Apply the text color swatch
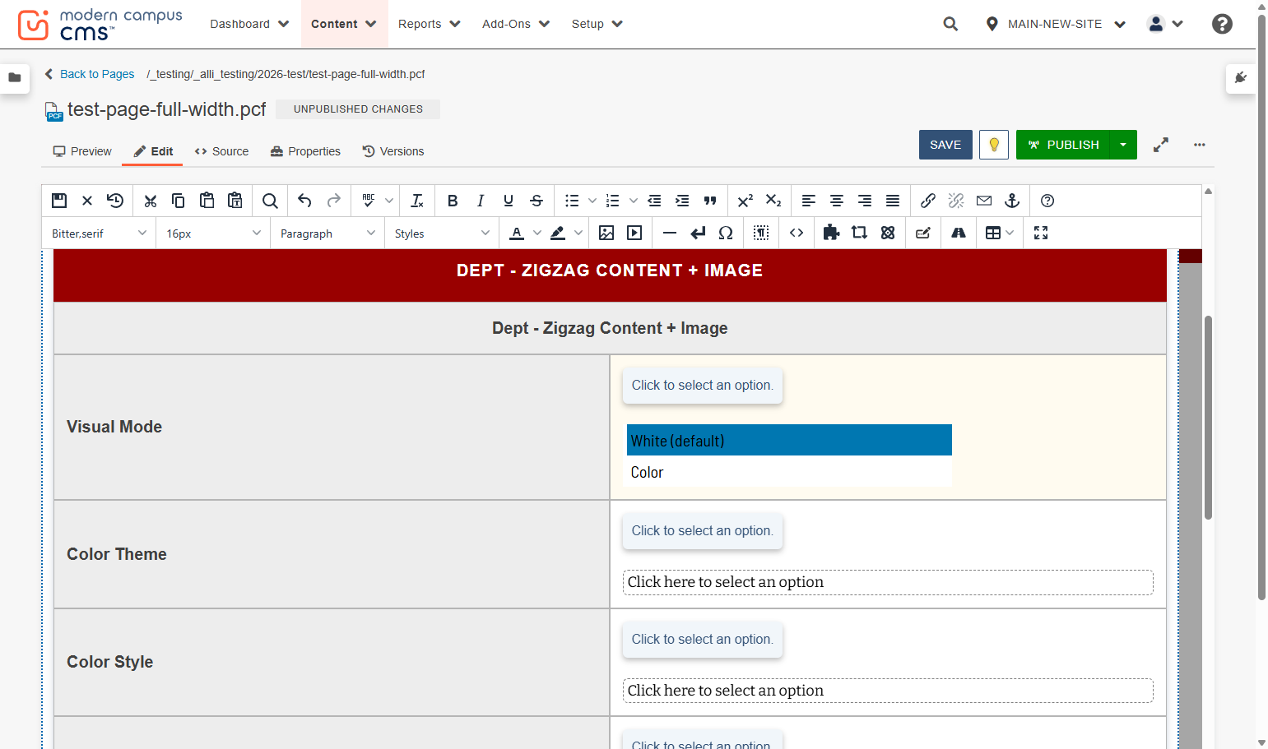The image size is (1268, 749). pos(517,233)
